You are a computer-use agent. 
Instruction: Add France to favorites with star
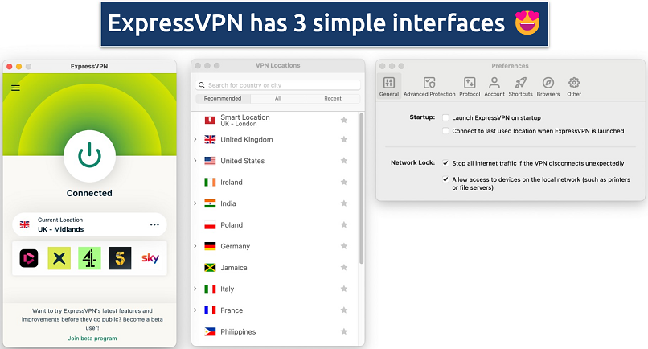click(343, 310)
